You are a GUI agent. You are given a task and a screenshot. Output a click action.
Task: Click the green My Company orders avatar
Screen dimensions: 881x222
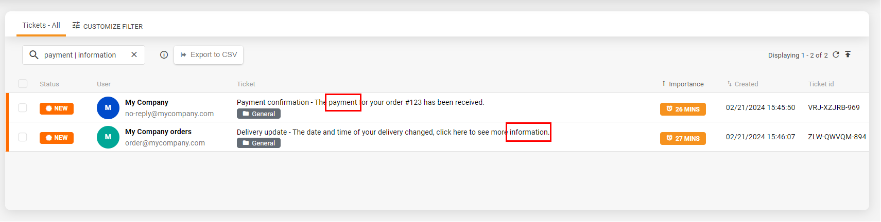coord(108,137)
